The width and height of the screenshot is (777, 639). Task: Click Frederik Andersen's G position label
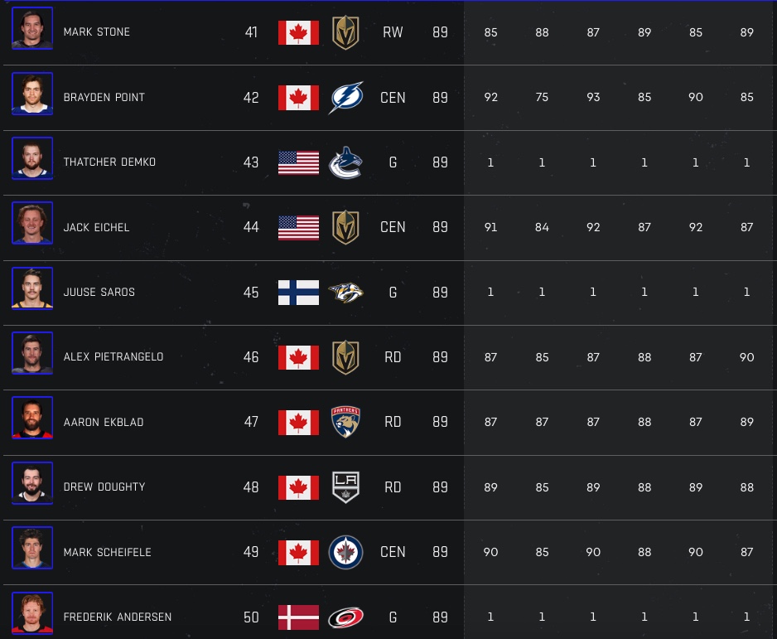click(393, 617)
